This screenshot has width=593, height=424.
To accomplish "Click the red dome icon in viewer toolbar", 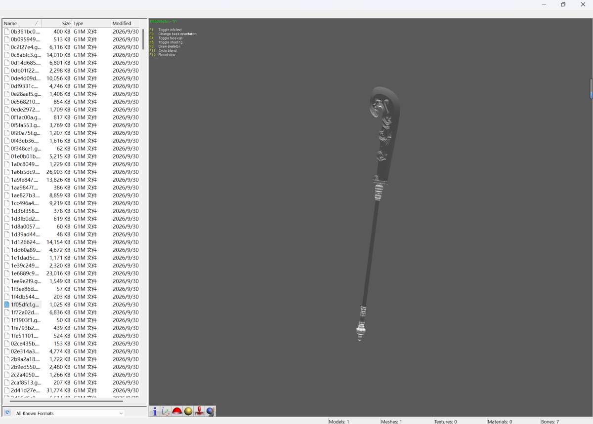I will [177, 411].
